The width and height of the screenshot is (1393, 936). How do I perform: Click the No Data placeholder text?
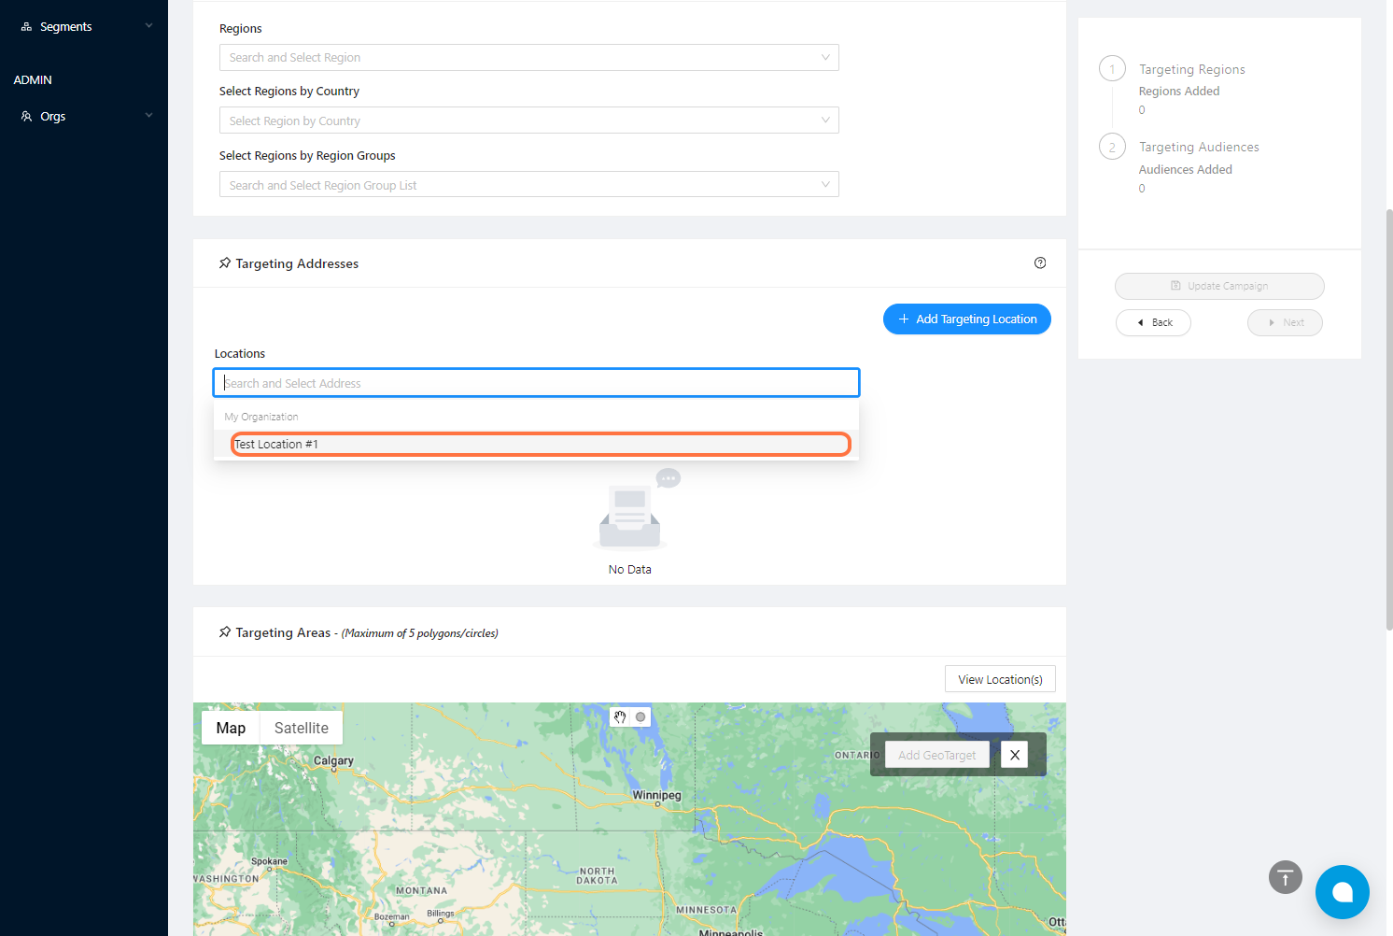point(630,570)
